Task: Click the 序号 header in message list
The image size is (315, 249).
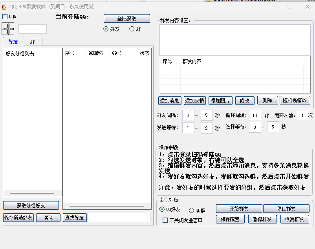Action: click(170, 61)
